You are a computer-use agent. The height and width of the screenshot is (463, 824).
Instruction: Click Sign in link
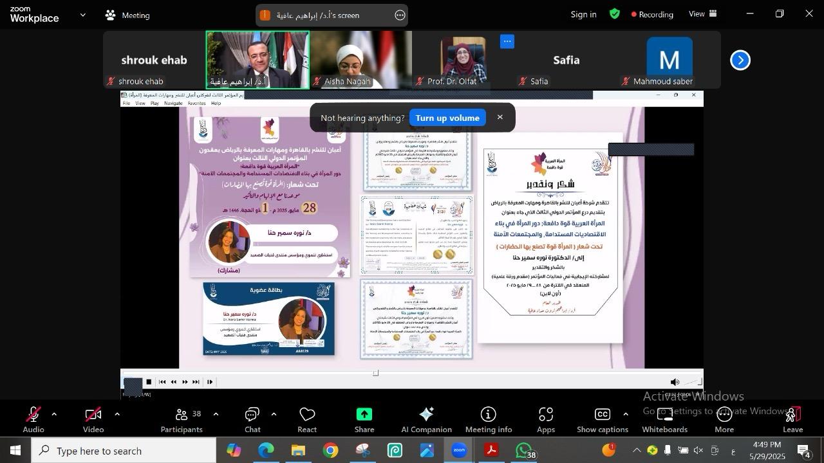coord(583,14)
